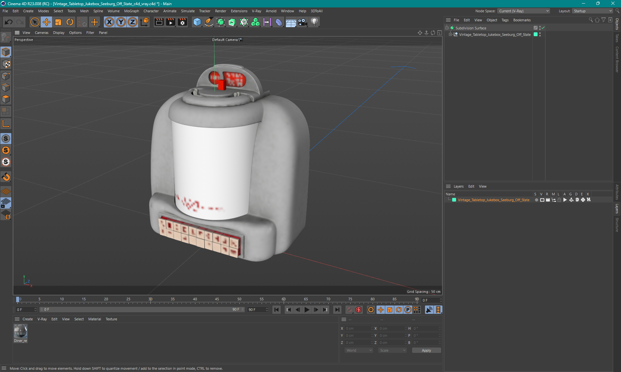This screenshot has width=621, height=372.
Task: Enable Axis mode L-shaped icon
Action: (6, 124)
